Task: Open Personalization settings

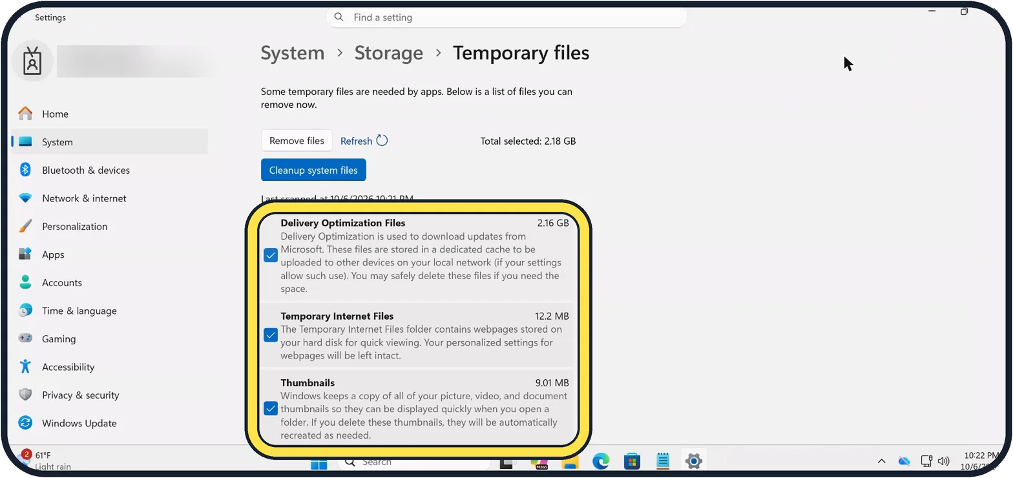Action: pos(75,226)
